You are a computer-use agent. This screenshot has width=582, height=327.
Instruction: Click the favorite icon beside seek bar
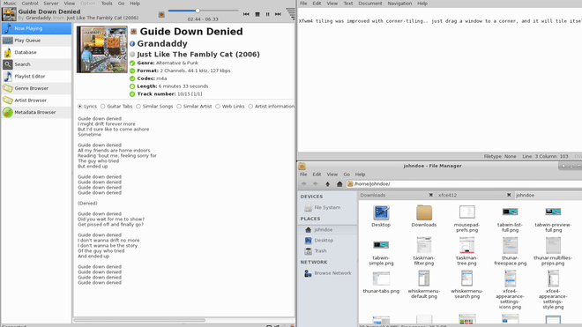(161, 14)
